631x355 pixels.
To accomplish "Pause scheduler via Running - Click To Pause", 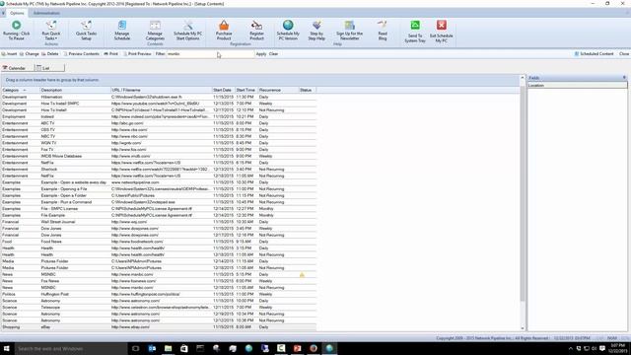I will (16, 30).
